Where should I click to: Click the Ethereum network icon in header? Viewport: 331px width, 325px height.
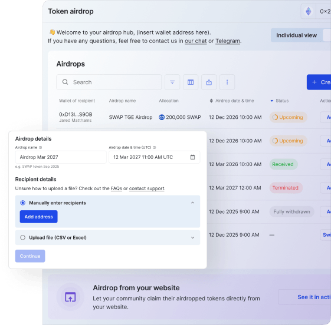point(309,11)
